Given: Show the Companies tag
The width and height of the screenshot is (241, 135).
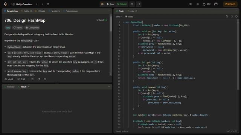Looking at the screenshot, I should click(32, 27).
